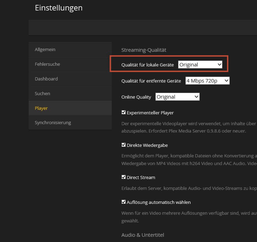Switch to Synchronisierung settings
Image resolution: width=257 pixels, height=242 pixels.
tap(53, 123)
